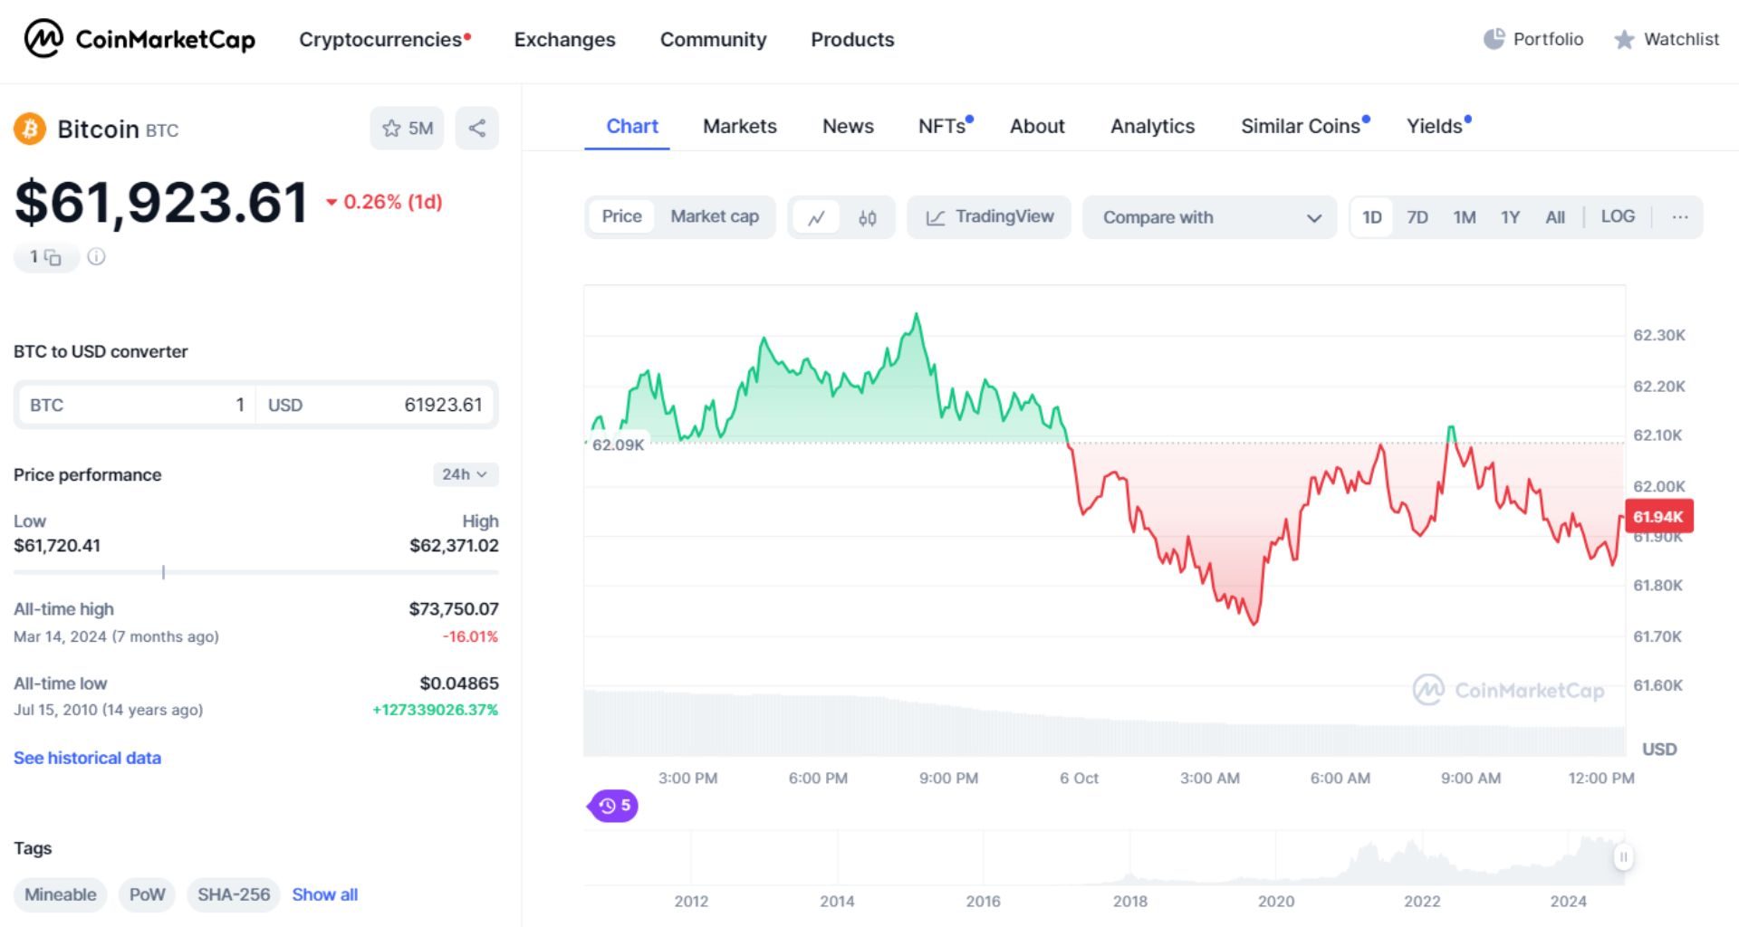Toggle logarithmic scale with LOG
Screen dimensions: 1739x927
[1618, 216]
